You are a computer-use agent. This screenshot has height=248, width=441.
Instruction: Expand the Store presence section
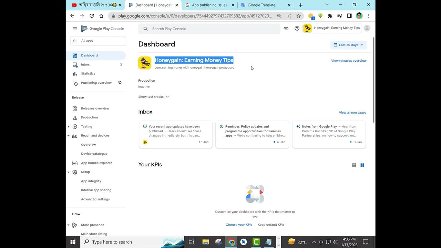[68, 225]
